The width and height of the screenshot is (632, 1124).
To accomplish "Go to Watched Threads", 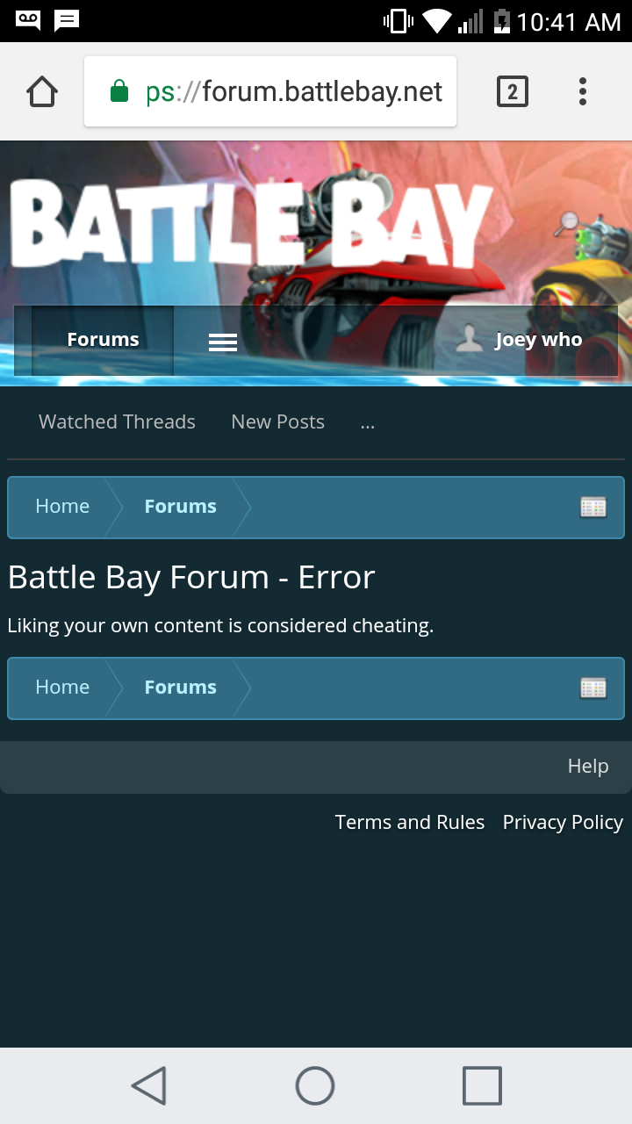I will [117, 421].
